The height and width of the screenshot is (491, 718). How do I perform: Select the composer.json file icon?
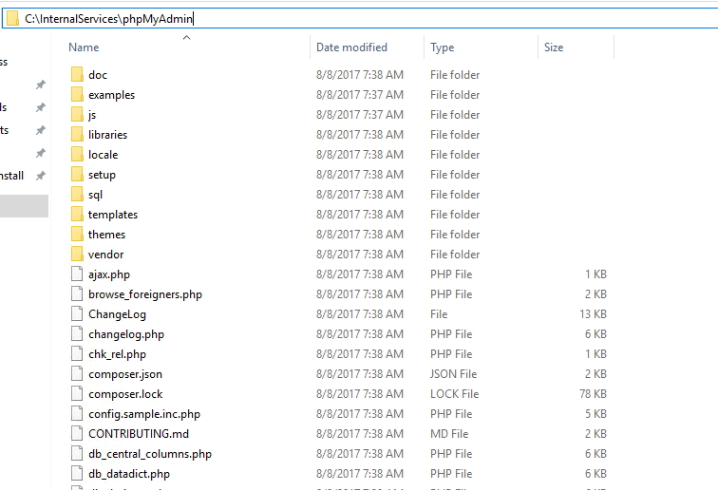point(77,374)
